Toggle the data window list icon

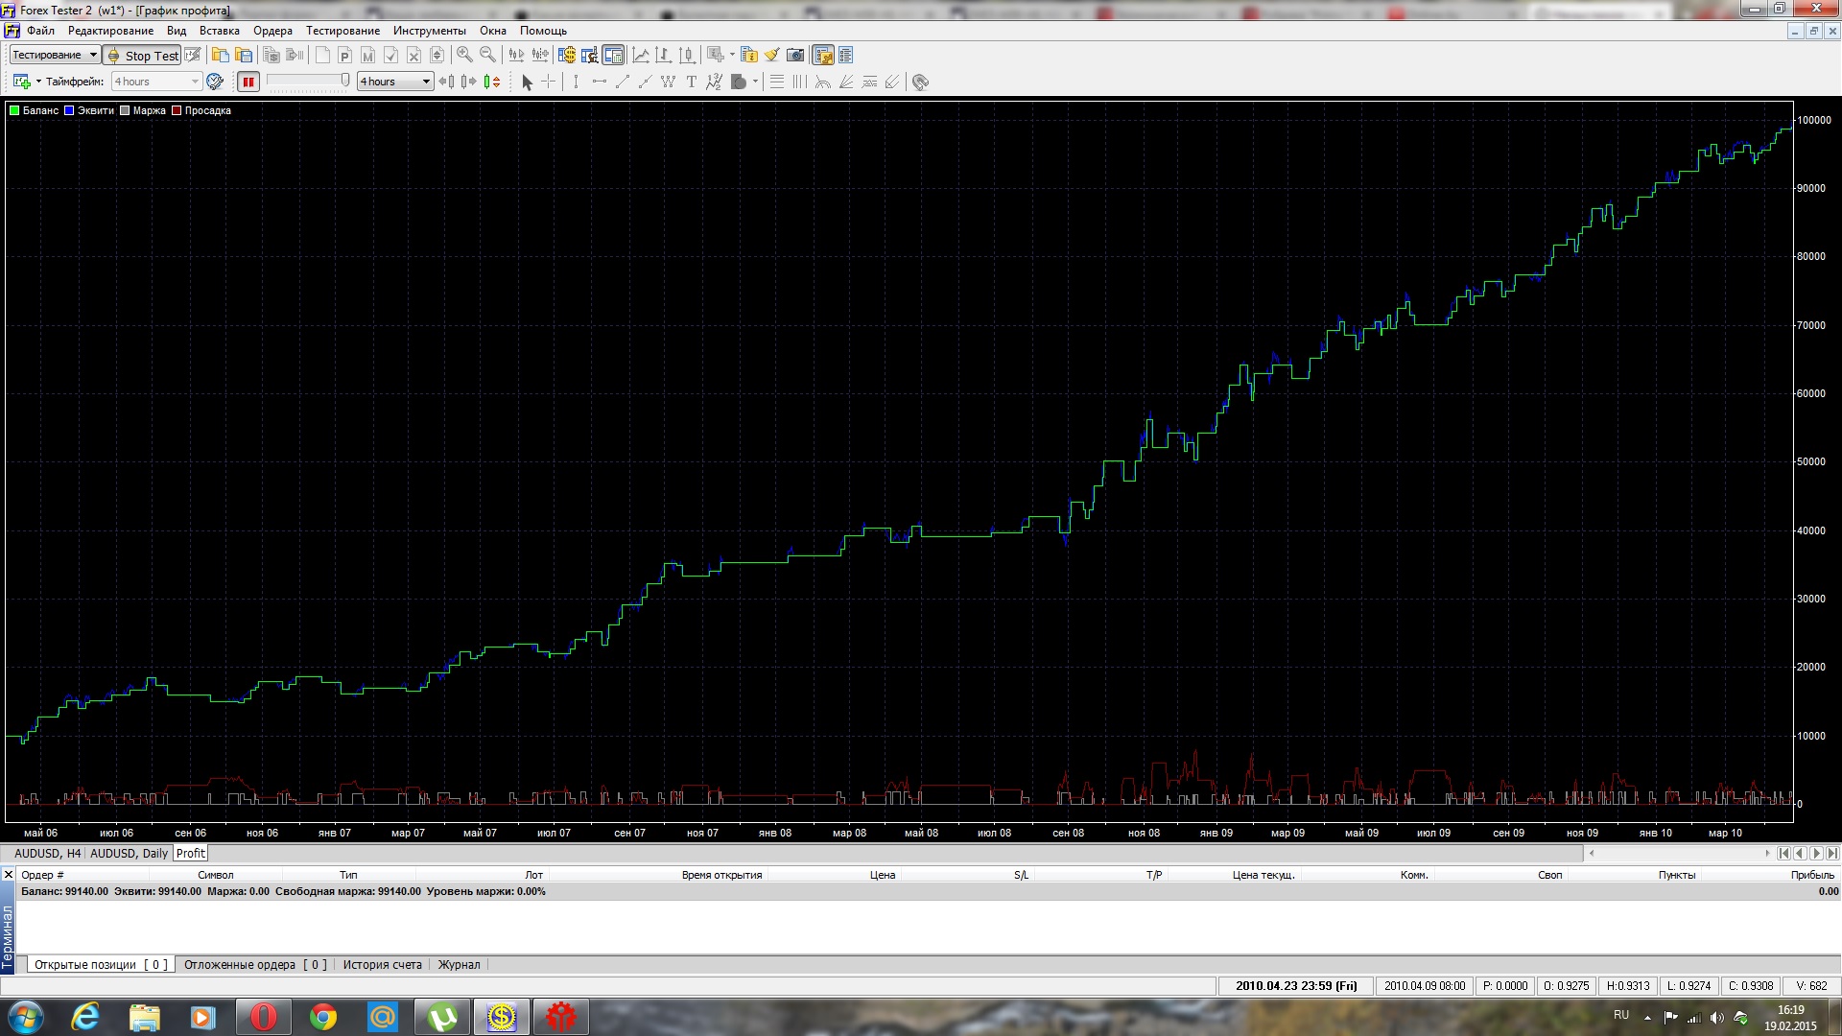pyautogui.click(x=845, y=55)
